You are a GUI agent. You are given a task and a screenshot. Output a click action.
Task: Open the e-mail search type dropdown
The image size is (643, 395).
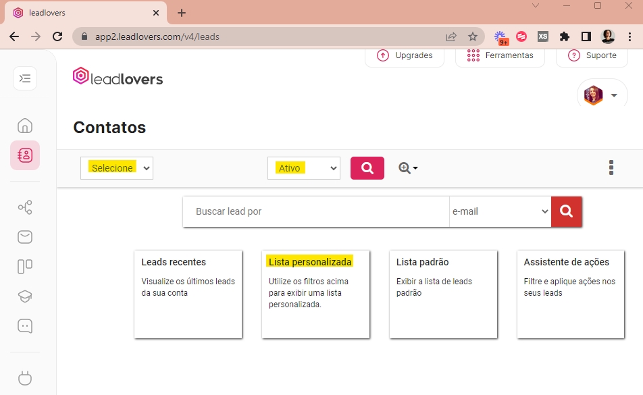click(500, 211)
